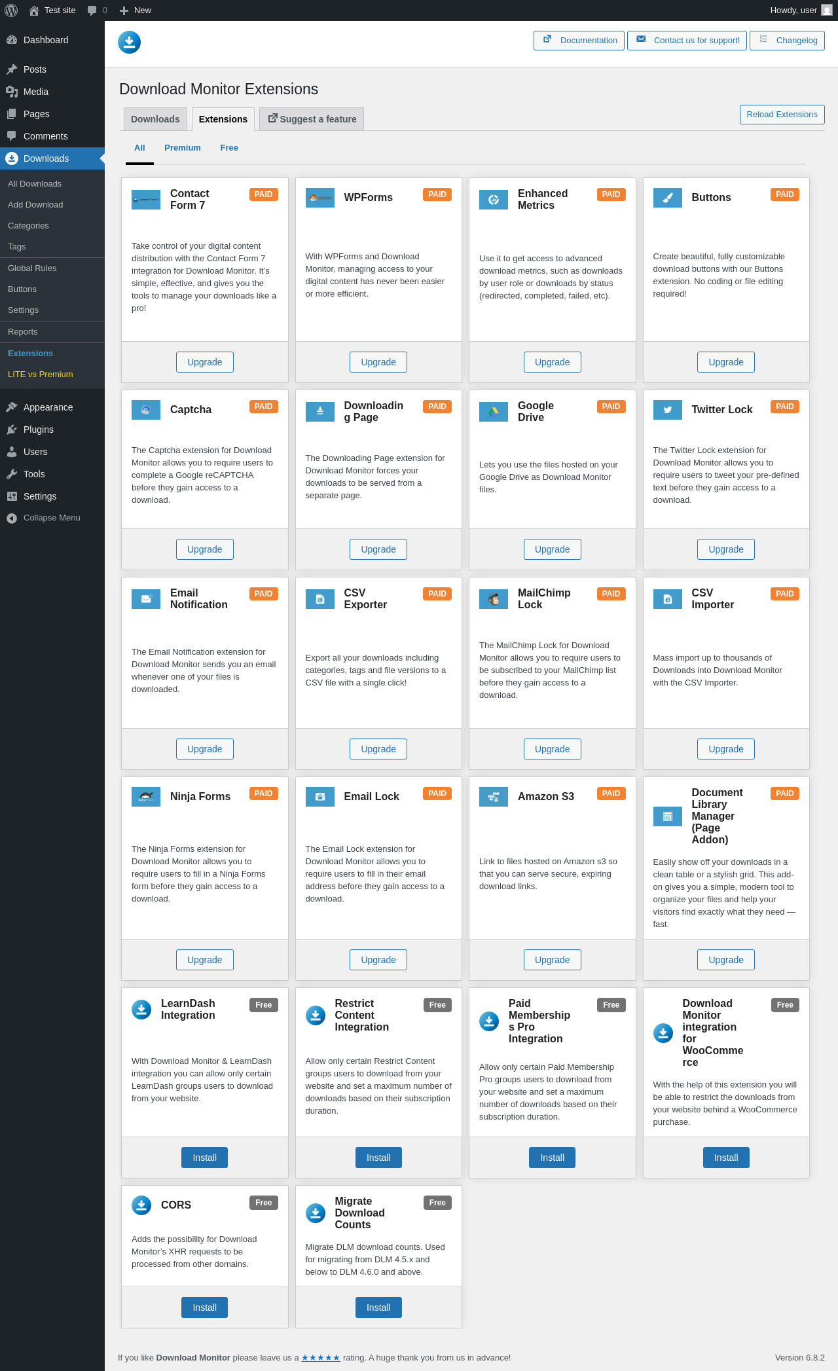838x1371 pixels.
Task: Switch to the Downloads tab
Action: coord(155,119)
